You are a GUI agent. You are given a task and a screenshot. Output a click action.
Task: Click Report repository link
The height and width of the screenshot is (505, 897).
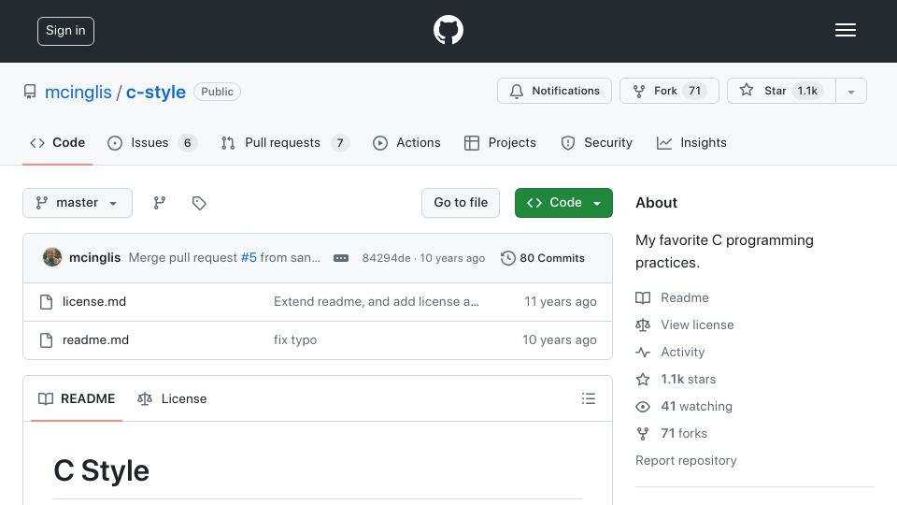tap(686, 461)
